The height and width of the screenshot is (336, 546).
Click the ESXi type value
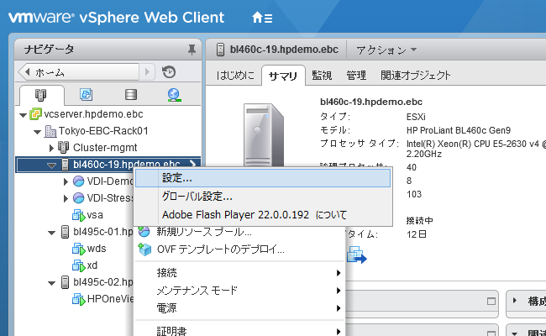416,117
